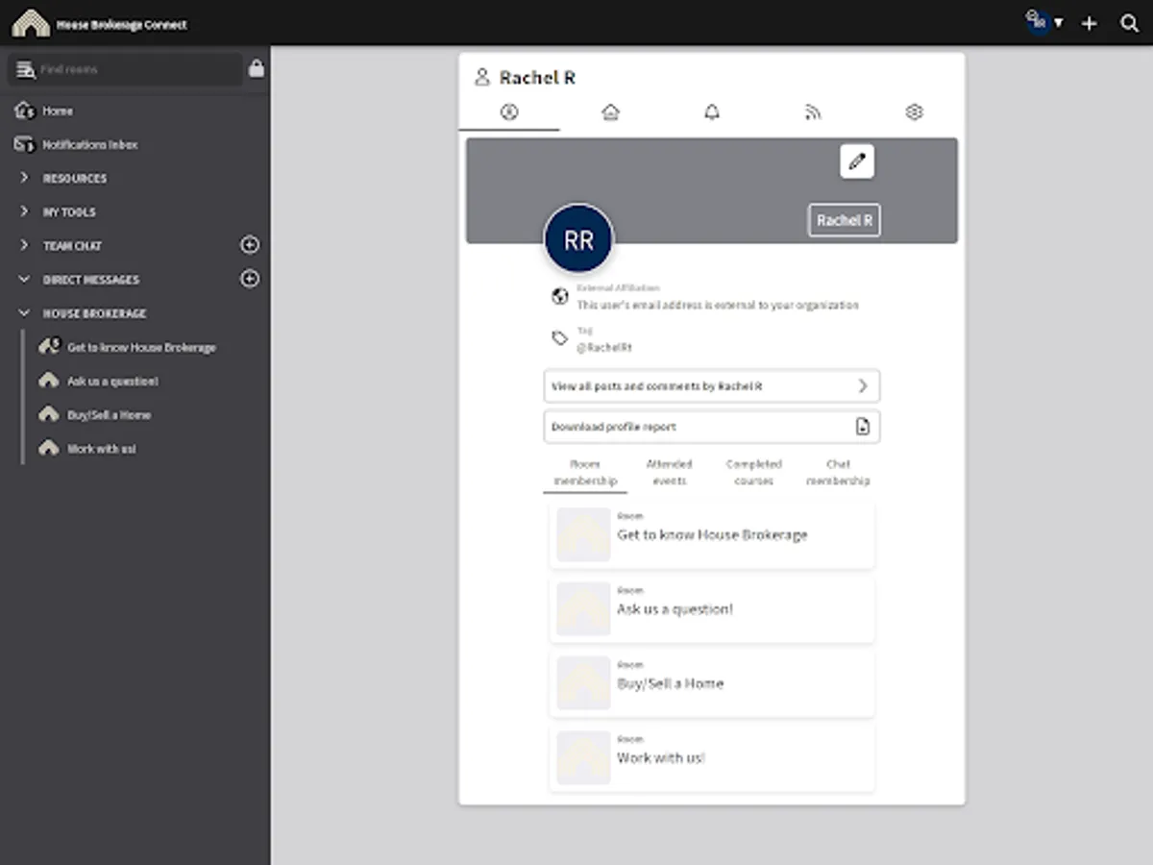1153x865 pixels.
Task: Click the House Brokerage Connect logo
Action: pos(31,23)
